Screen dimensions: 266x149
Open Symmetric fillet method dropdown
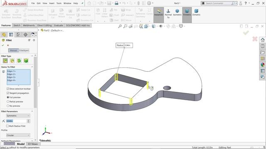point(18,115)
